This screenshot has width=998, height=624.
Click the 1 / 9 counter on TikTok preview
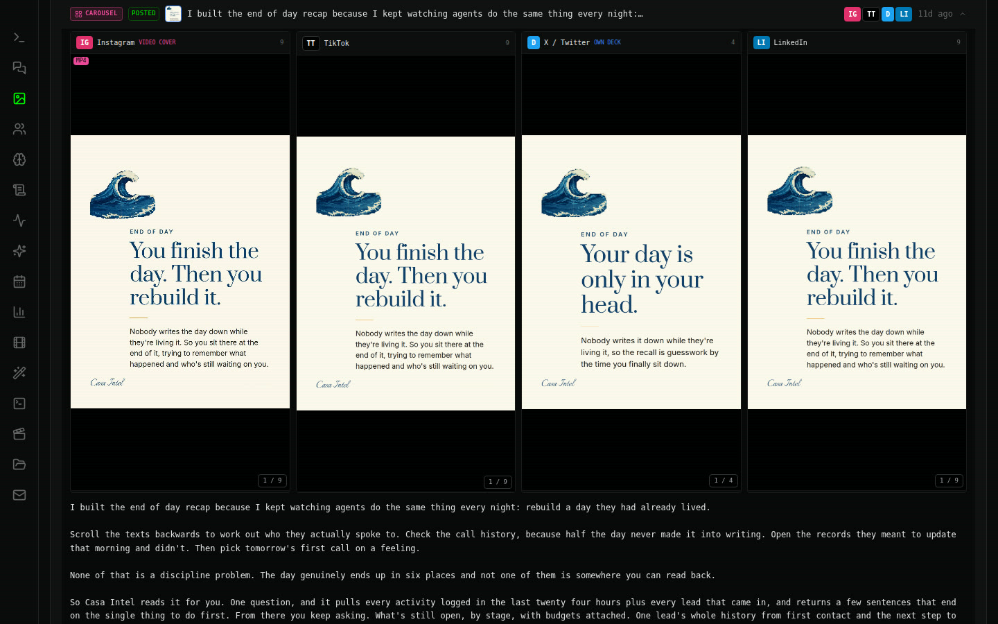click(498, 482)
